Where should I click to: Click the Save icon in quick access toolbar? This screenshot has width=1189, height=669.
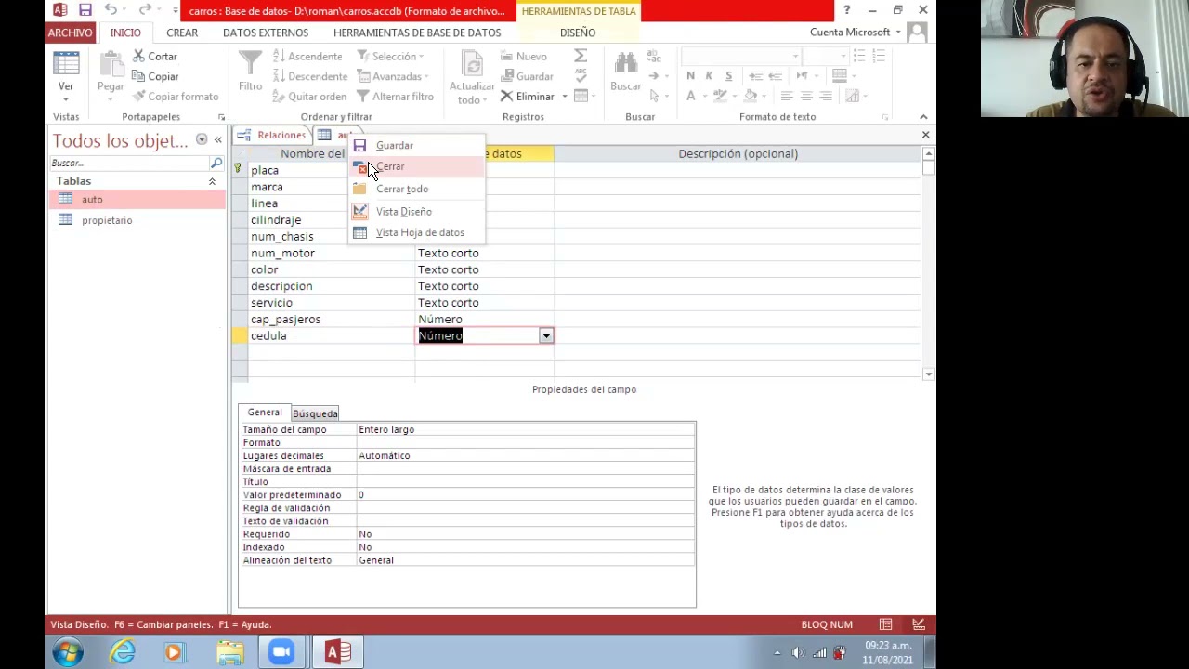pos(85,10)
